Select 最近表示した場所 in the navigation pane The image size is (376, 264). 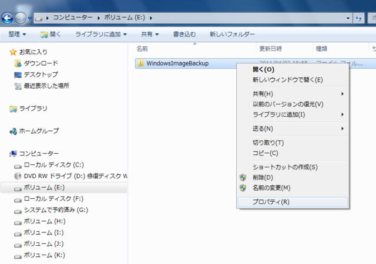[46, 86]
